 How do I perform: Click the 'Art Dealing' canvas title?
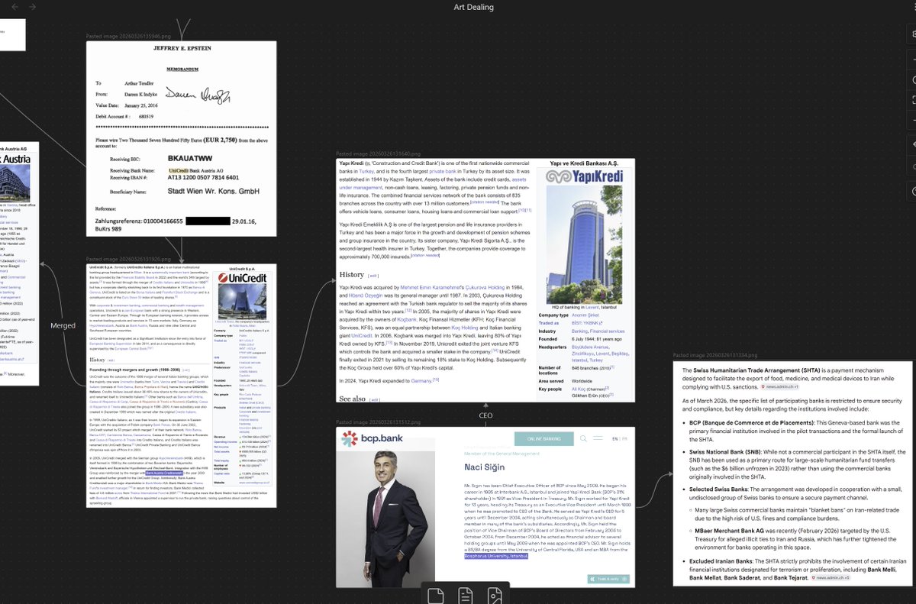tap(473, 7)
